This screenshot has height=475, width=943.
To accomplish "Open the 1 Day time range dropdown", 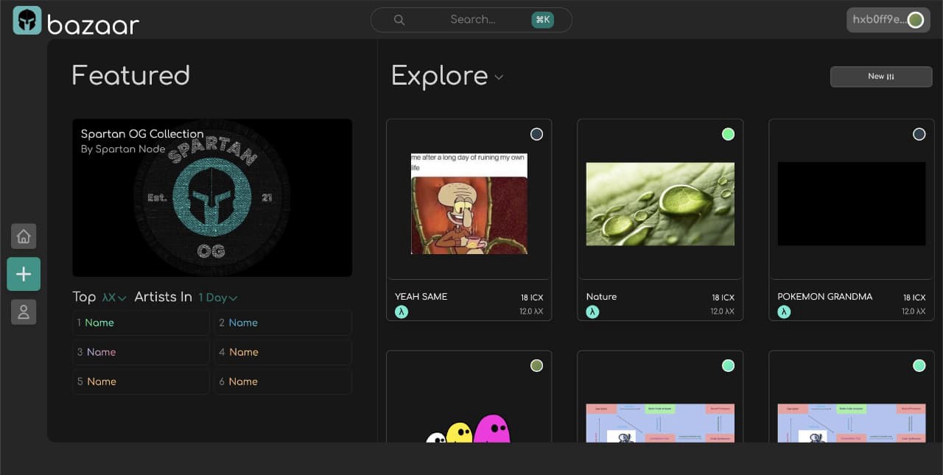I will 218,298.
